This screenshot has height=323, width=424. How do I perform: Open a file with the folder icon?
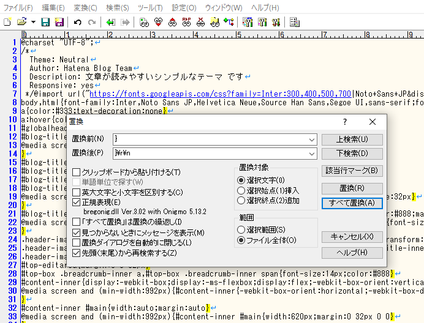tap(22, 22)
